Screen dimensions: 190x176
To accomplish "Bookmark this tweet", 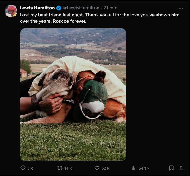I will (x=171, y=168).
